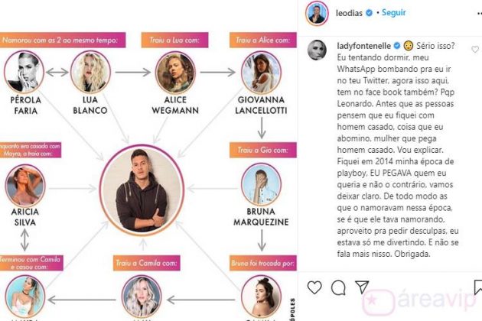Like ladyfontenelle's comment with the small heart
Image resolution: width=482 pixels, height=321 pixels.
475,49
